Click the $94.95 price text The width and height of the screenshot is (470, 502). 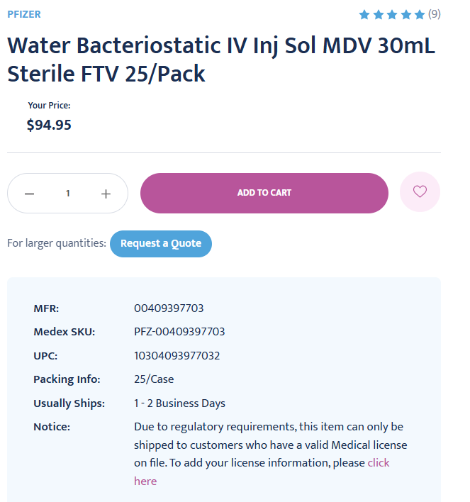(x=49, y=125)
